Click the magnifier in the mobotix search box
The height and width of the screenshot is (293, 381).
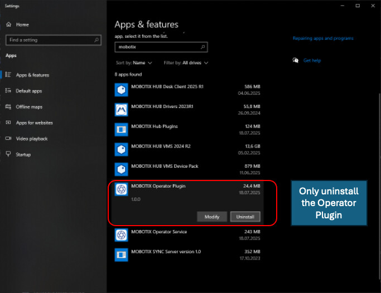[x=202, y=47]
